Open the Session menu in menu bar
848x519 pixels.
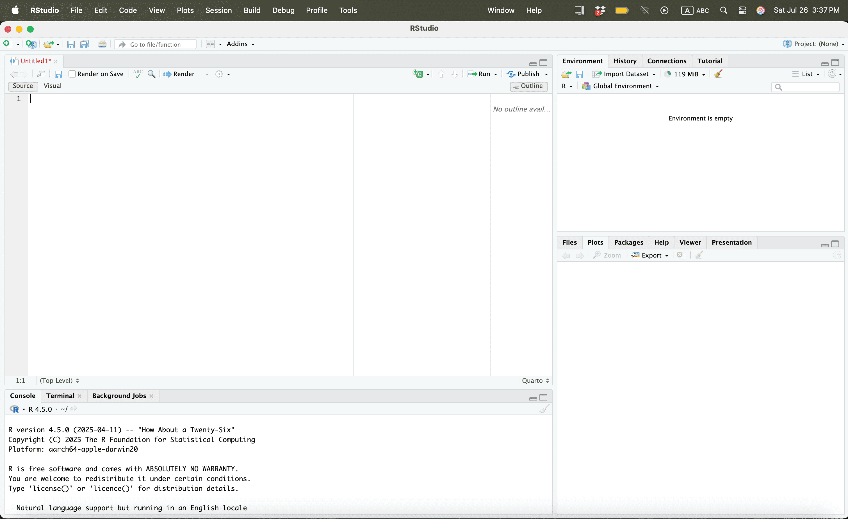point(218,10)
